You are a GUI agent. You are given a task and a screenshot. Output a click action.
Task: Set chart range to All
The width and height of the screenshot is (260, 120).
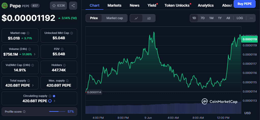tap(228, 18)
